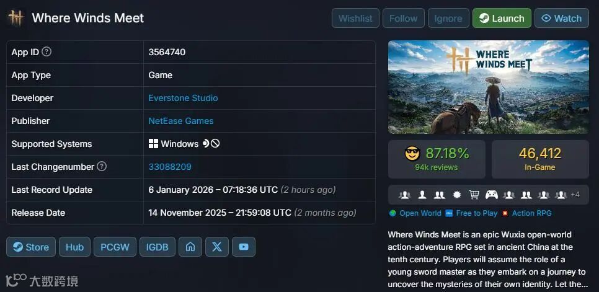Open the Steam Store page button

coord(31,247)
